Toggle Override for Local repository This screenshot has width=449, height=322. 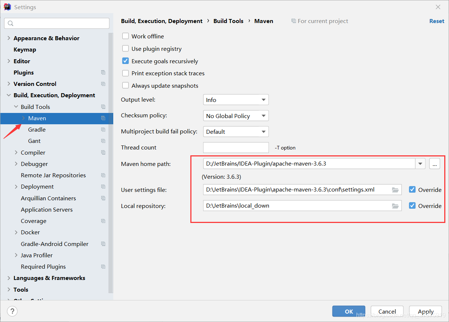(412, 206)
